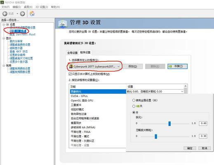Go back with the back arrow icon
This screenshot has height=165, width=214.
5,14
